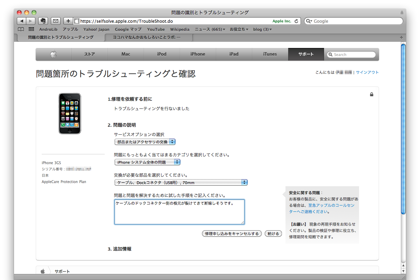Screen dimensions: 420x280
Task: Open the Yahoo! Japan bookmark
Action: (x=96, y=29)
